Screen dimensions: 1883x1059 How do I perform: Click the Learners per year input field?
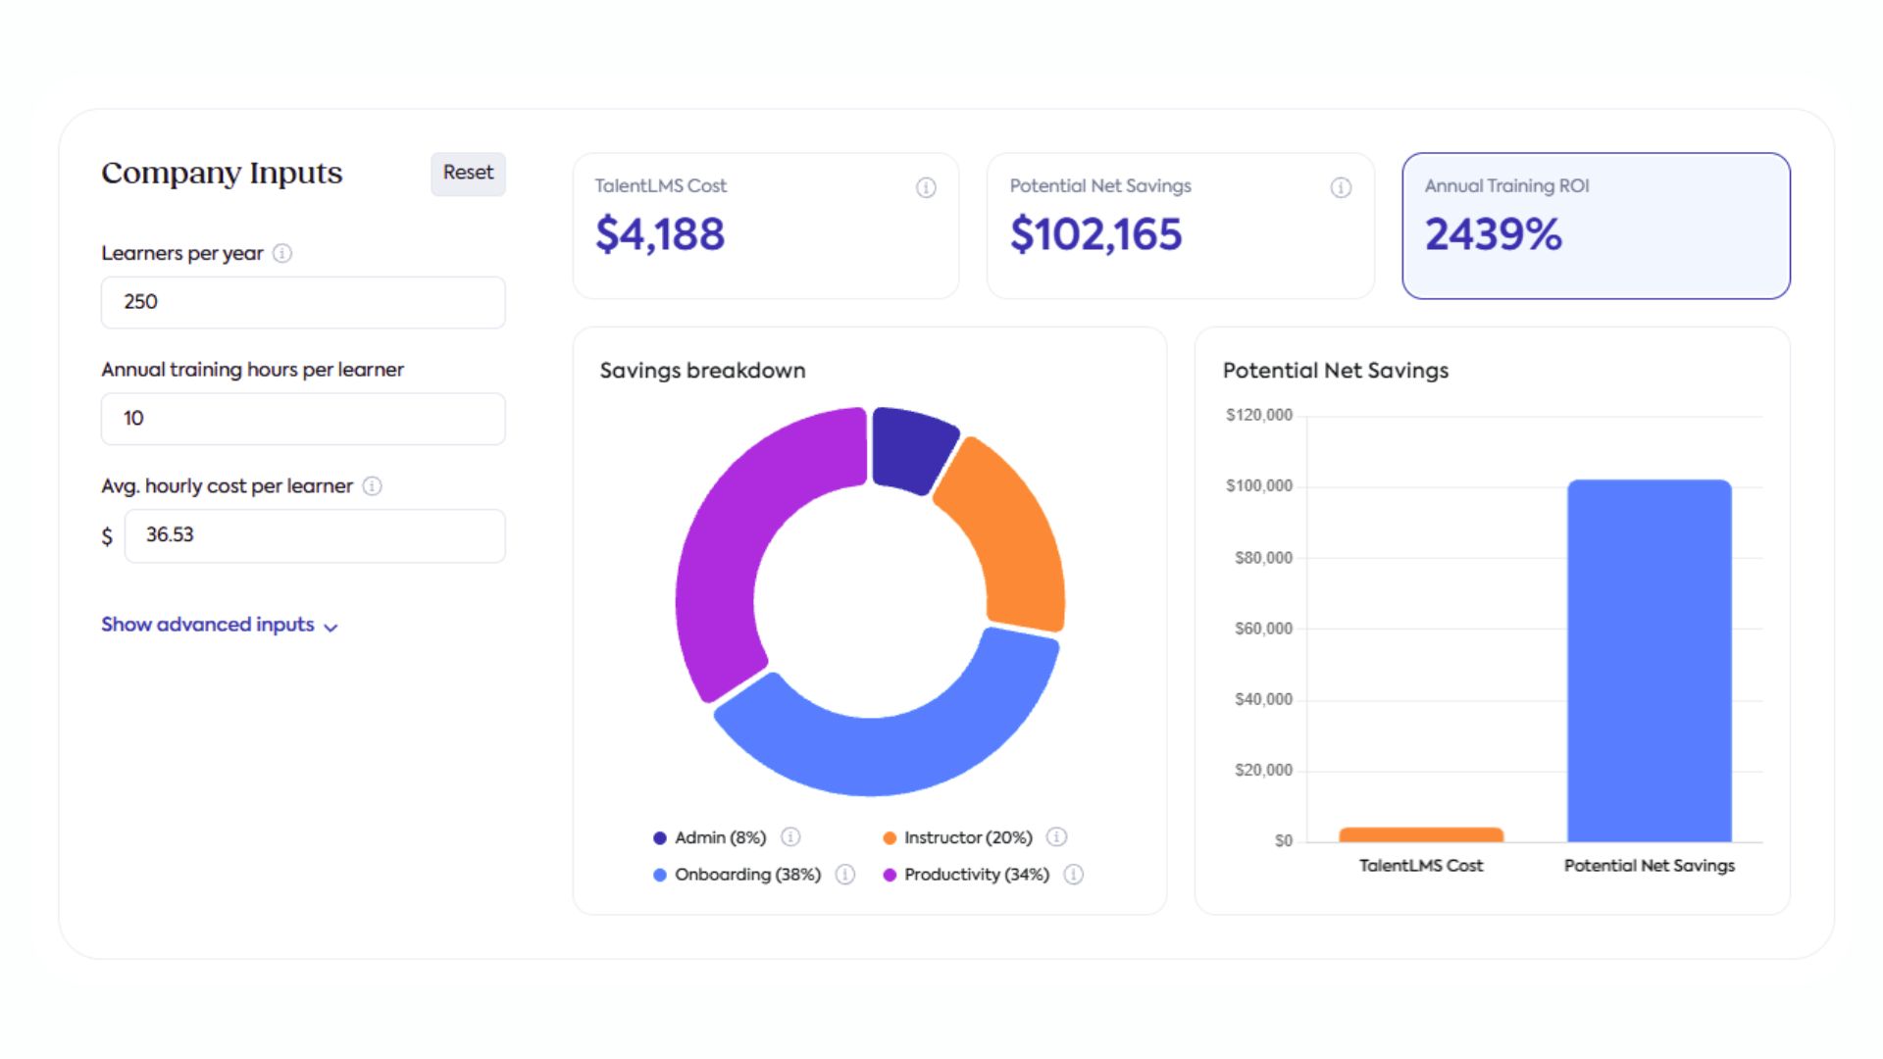302,302
